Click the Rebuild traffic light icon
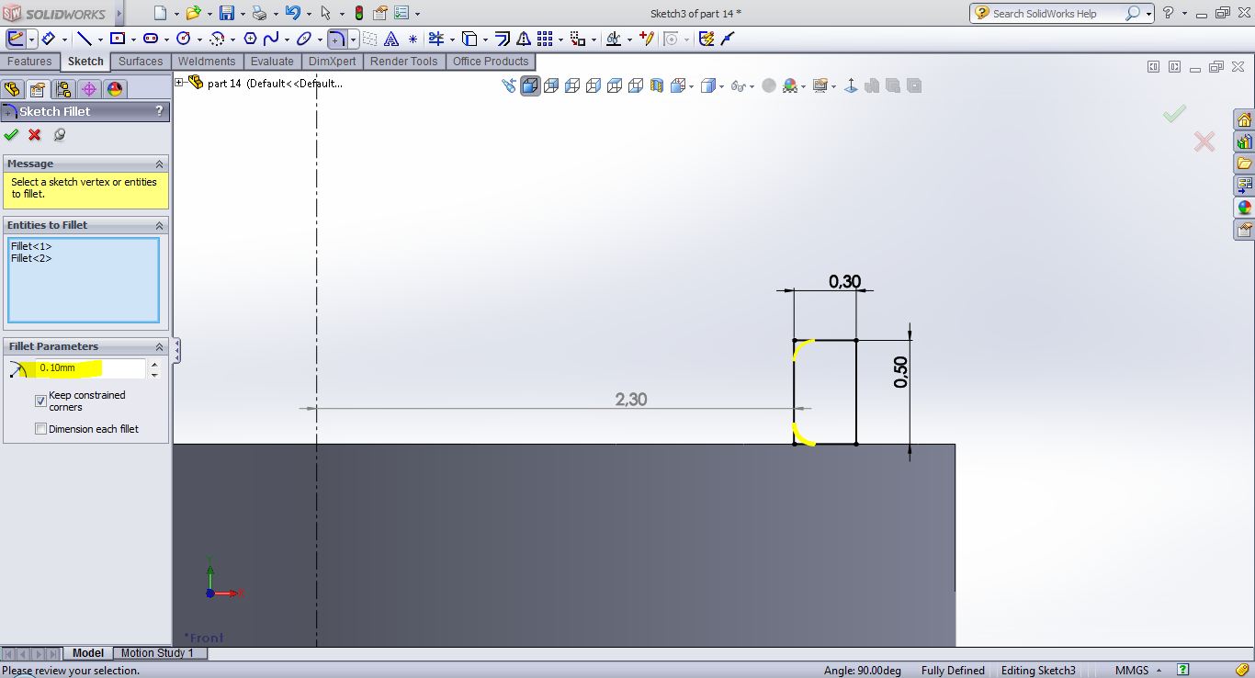 tap(358, 13)
